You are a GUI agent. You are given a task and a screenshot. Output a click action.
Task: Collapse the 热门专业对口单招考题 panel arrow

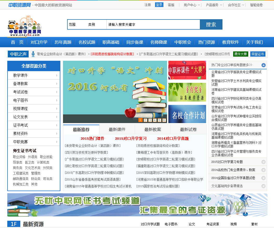[x=263, y=65]
